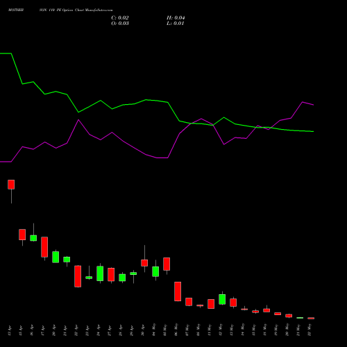This screenshot has width=347, height=347.
Task: Click the tall red candle above 06 May
Action: (x=178, y=291)
